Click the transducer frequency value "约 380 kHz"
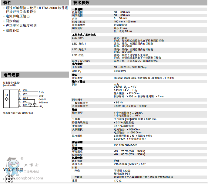Viewport: 208px width, 184px height. [x=120, y=25]
